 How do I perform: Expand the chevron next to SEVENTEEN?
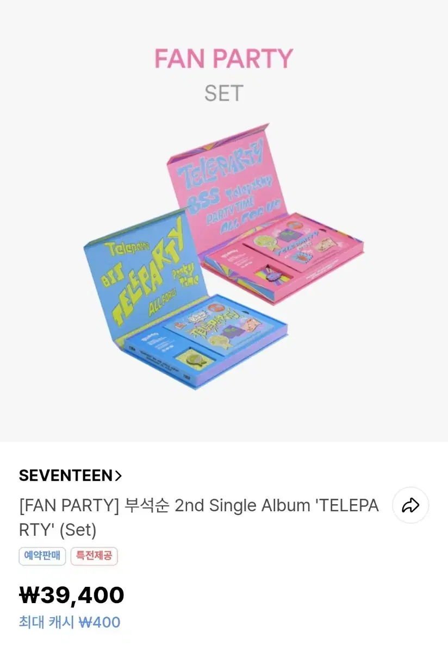[118, 476]
